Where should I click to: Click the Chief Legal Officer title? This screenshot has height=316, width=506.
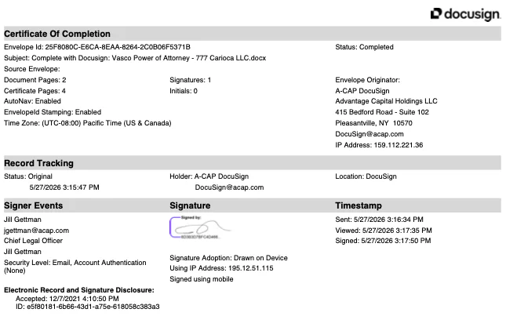[33, 241]
